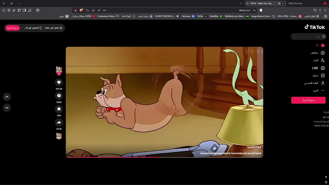Viewport: 329px width, 185px height.
Task: Open the music playlist icon in the toolbar
Action: pos(30,10)
